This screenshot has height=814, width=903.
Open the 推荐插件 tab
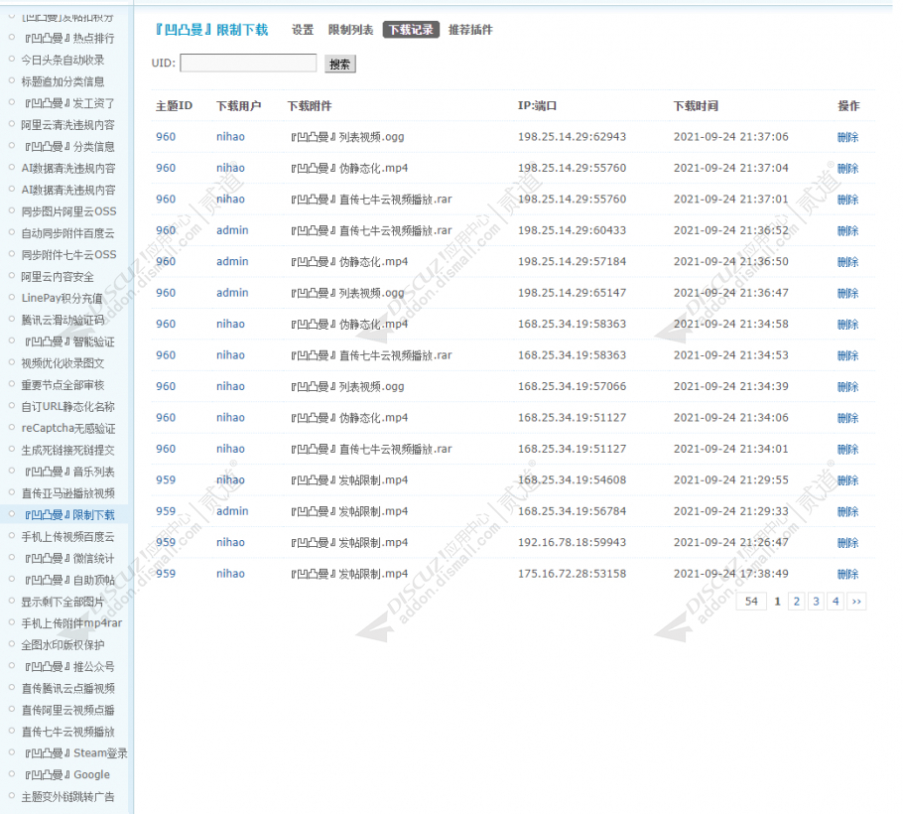pyautogui.click(x=470, y=30)
